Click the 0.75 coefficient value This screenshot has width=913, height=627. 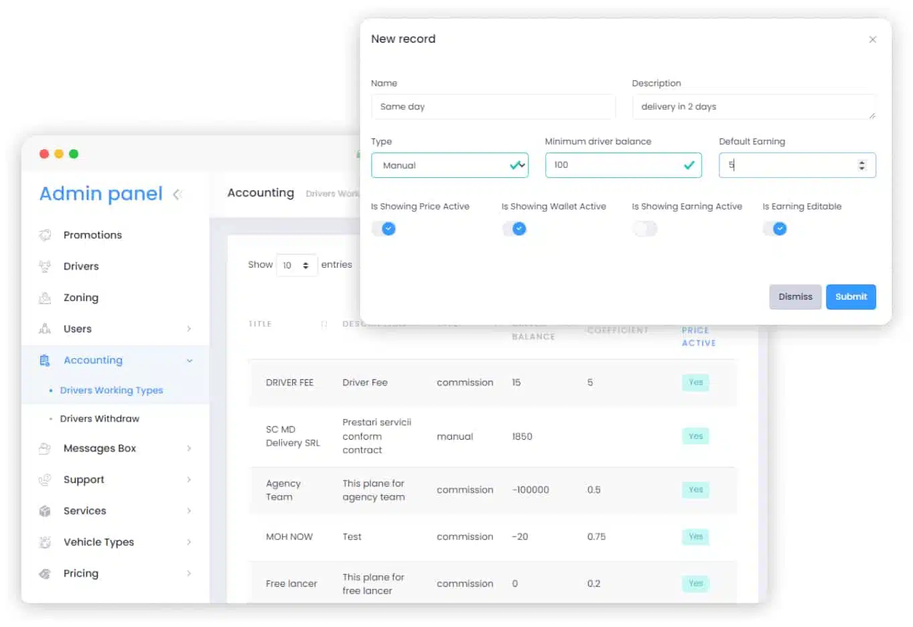click(x=596, y=537)
